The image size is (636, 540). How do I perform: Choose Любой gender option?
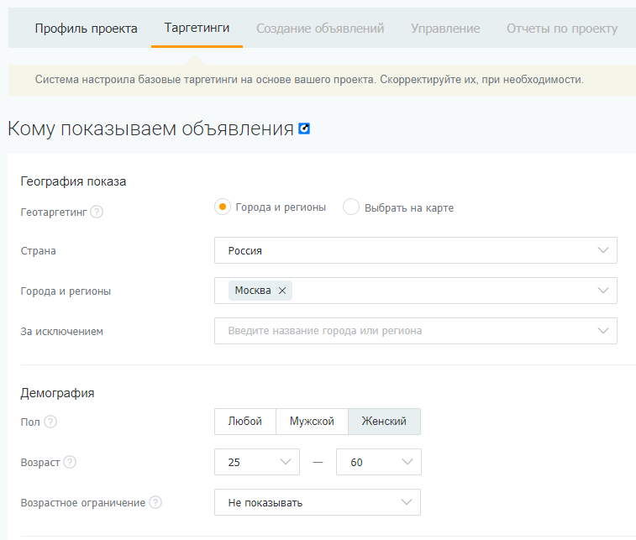pos(245,422)
